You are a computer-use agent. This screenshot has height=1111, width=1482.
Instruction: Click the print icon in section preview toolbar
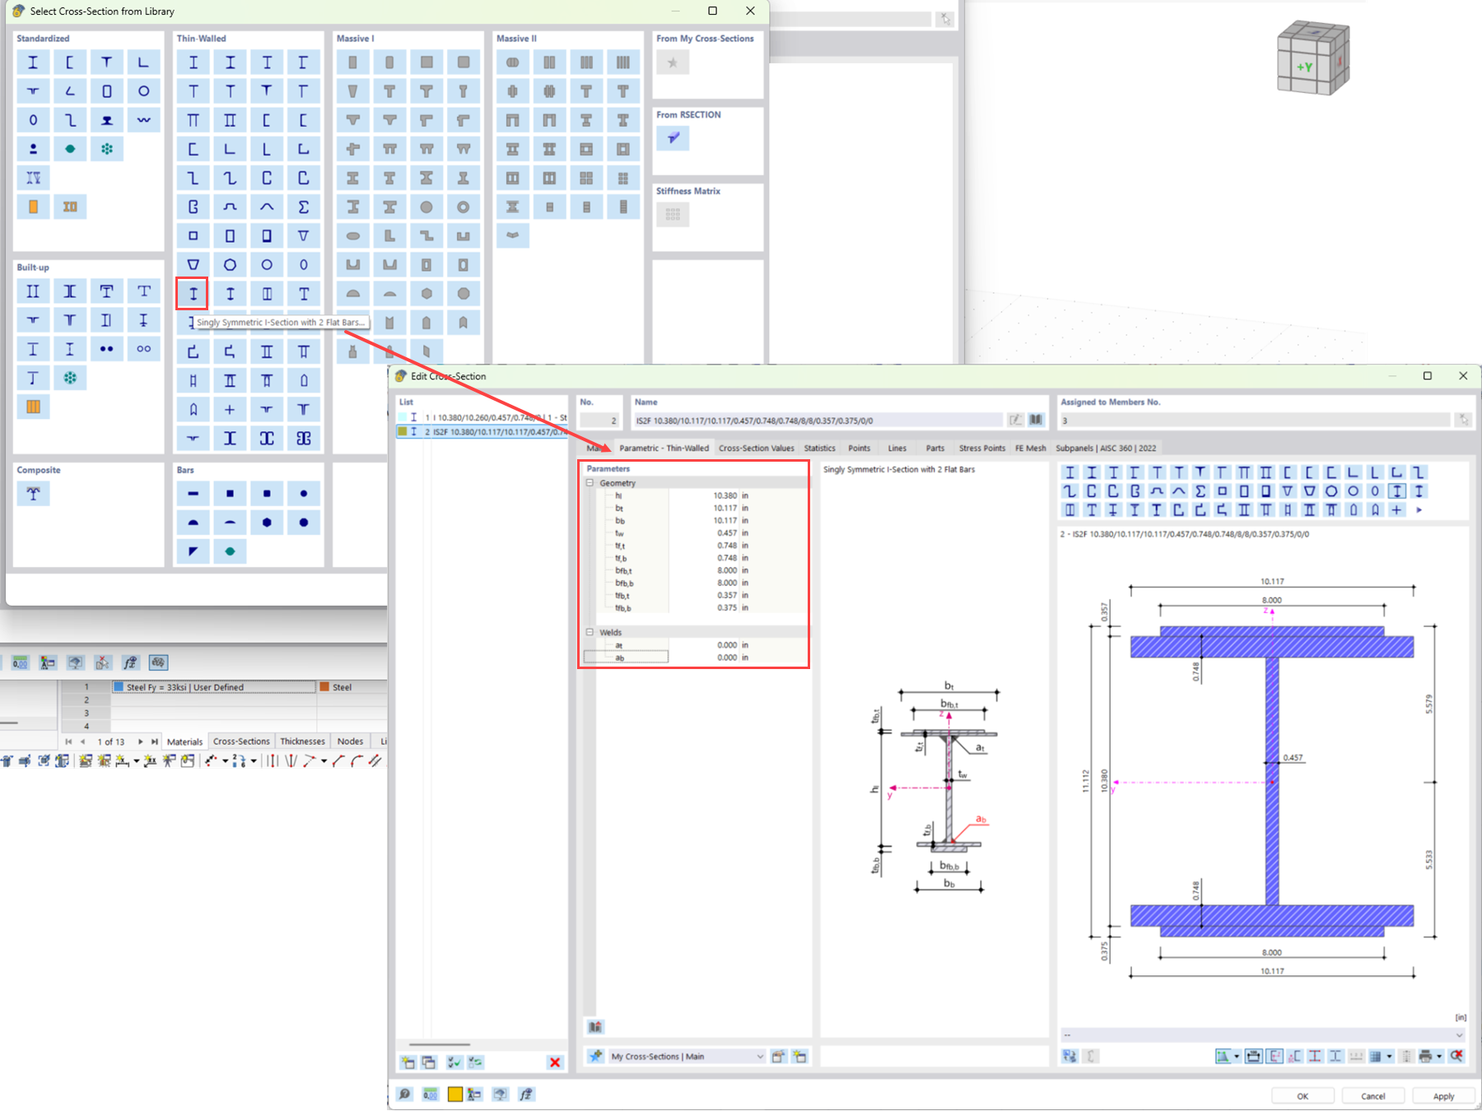click(x=1425, y=1056)
